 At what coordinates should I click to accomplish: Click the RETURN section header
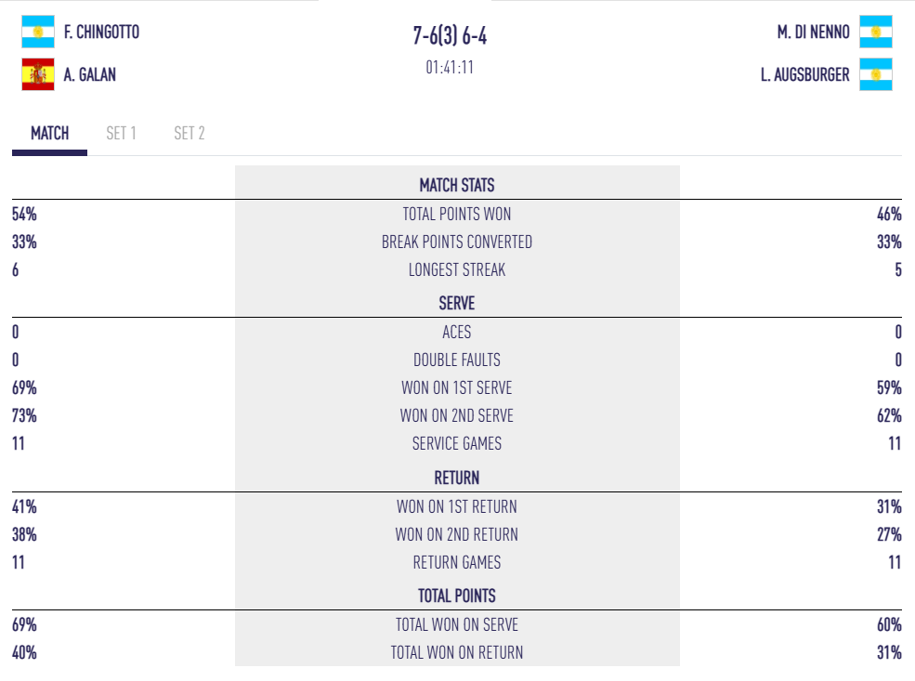pyautogui.click(x=457, y=478)
